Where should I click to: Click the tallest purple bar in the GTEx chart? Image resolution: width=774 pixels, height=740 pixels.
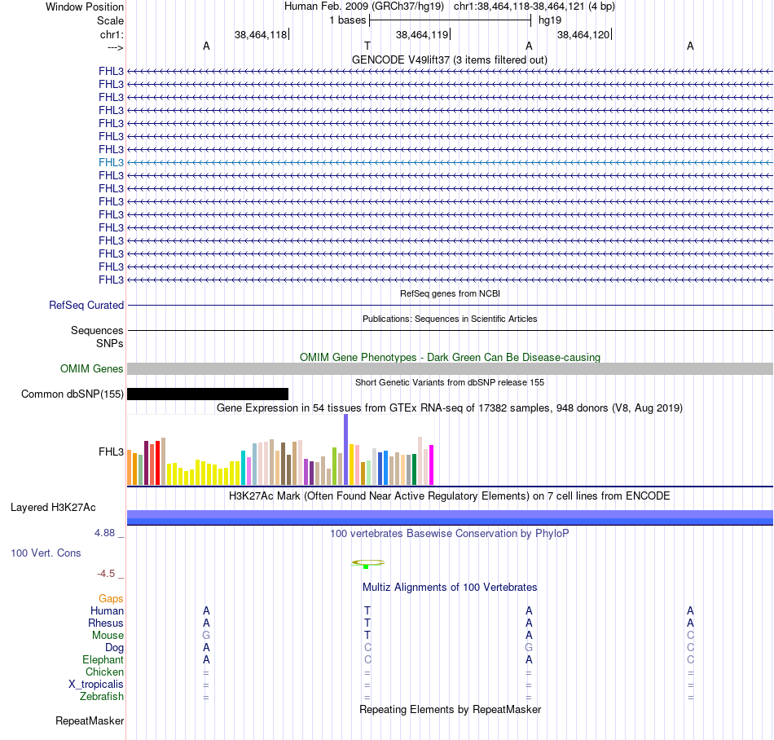(346, 450)
